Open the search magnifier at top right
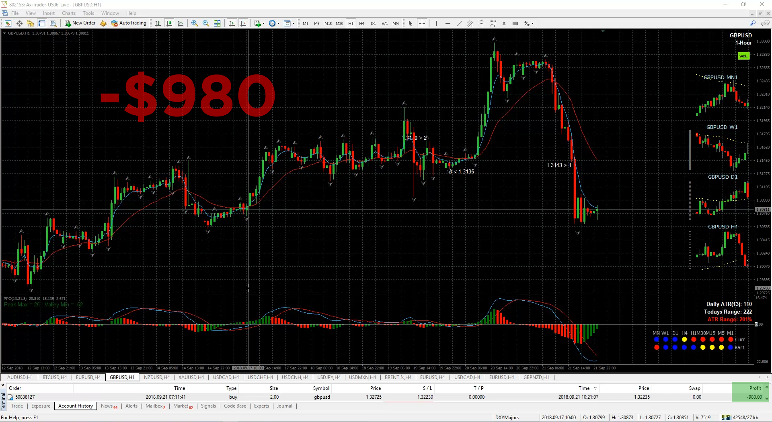The image size is (772, 422). point(753,23)
